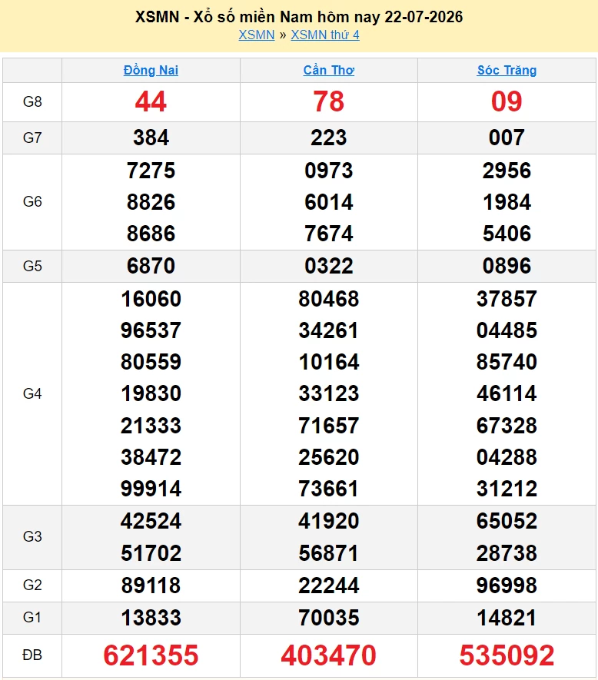Image resolution: width=598 pixels, height=680 pixels.
Task: Select G7 number 384
Action: (151, 138)
